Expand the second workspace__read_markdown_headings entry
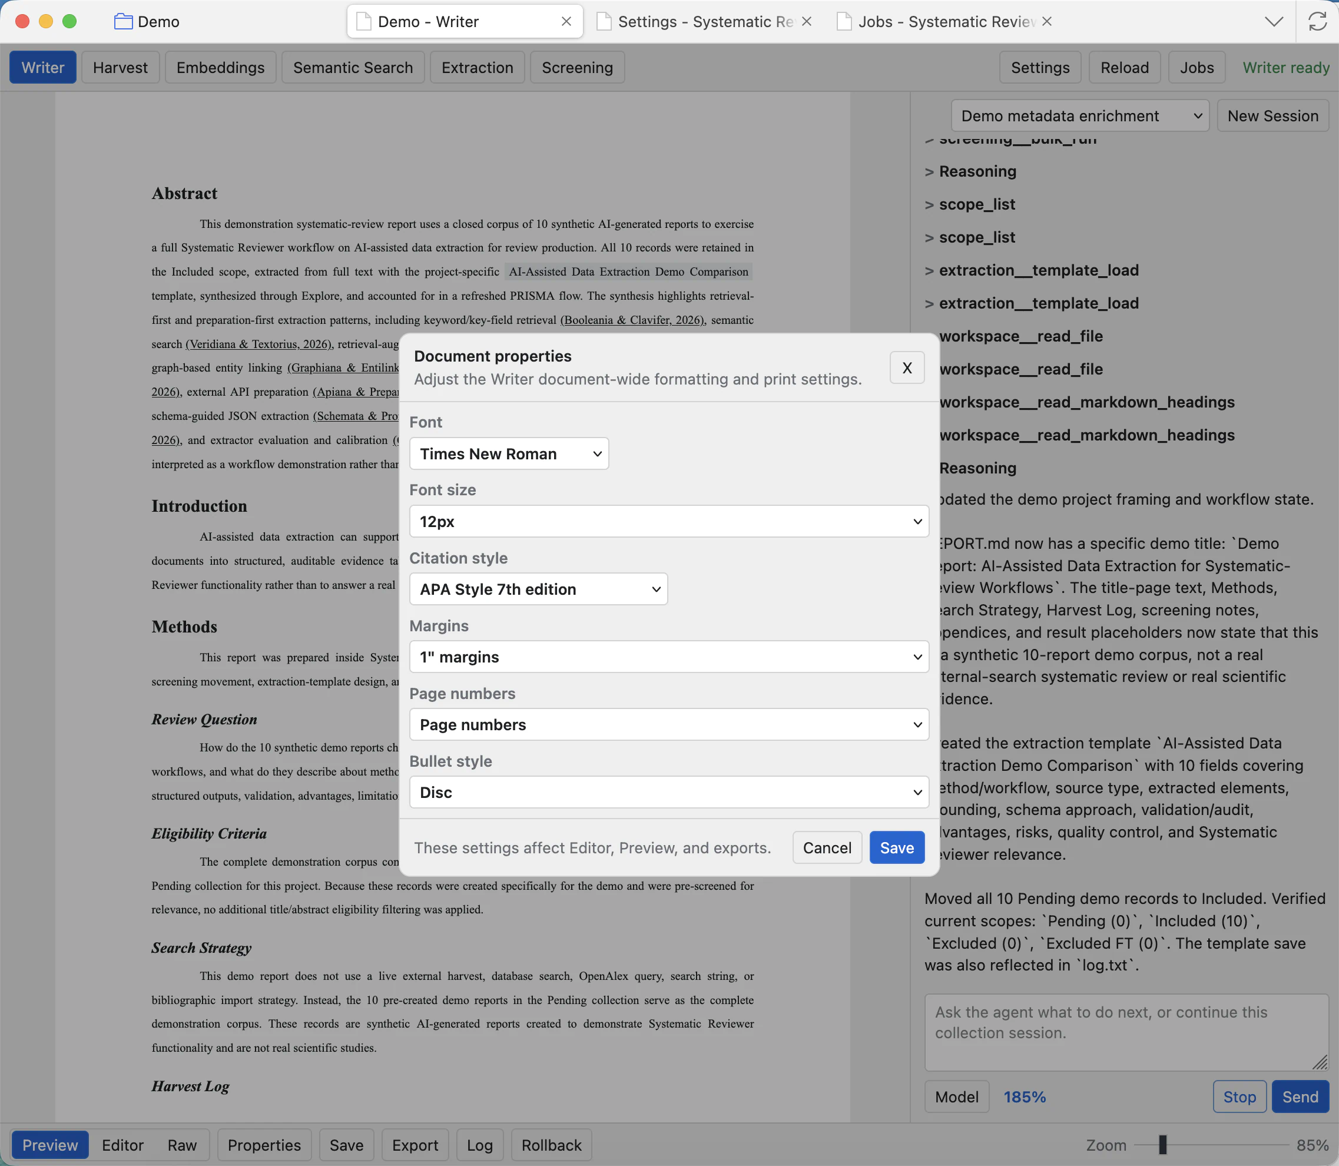Screen dimensions: 1339x1166 [x=1086, y=435]
